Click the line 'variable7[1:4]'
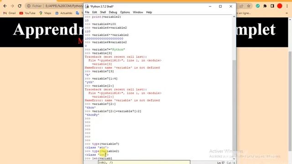Image resolution: width=292 pixels, height=164 pixels. 104,79
